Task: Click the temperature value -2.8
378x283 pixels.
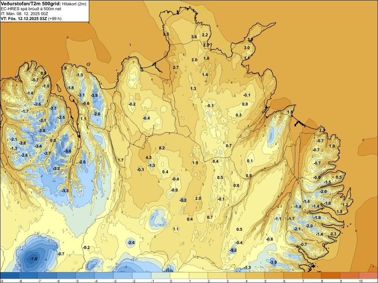Action: tap(22, 143)
